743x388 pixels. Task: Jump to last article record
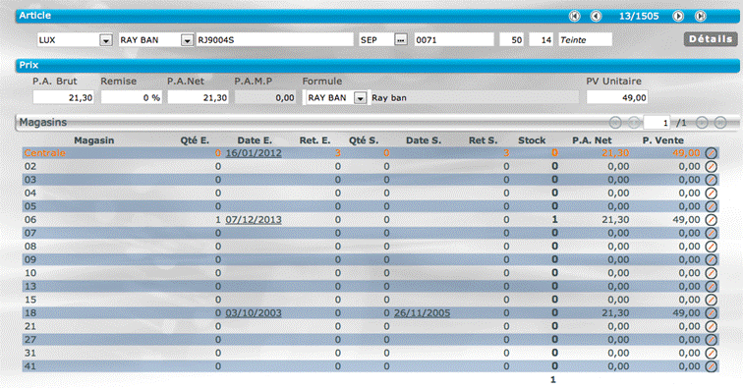(701, 16)
